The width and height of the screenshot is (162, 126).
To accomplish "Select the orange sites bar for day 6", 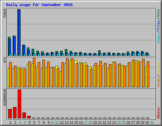I will click(34, 72).
